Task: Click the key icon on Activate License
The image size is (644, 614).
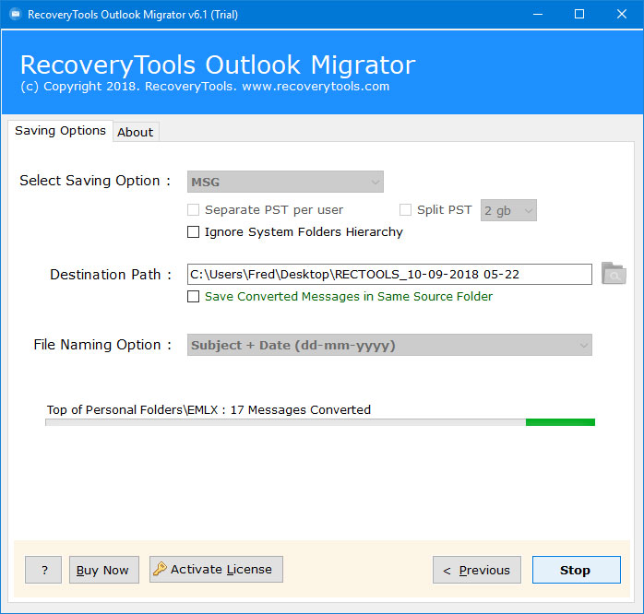Action: pyautogui.click(x=160, y=569)
